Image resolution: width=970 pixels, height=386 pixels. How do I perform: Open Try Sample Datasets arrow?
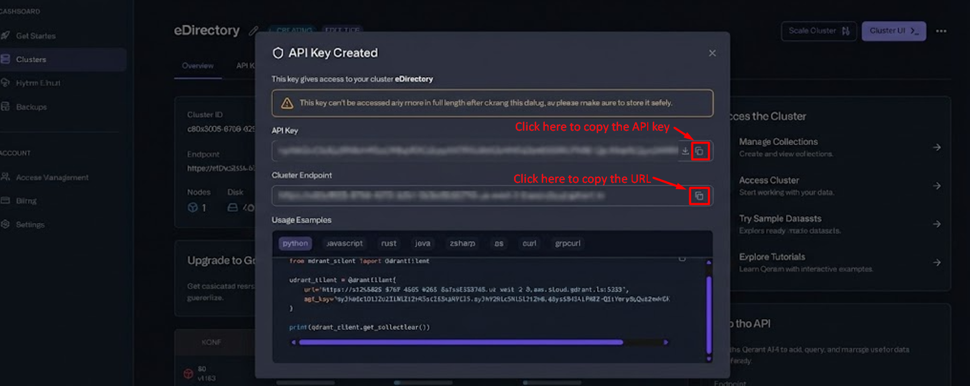click(x=937, y=224)
